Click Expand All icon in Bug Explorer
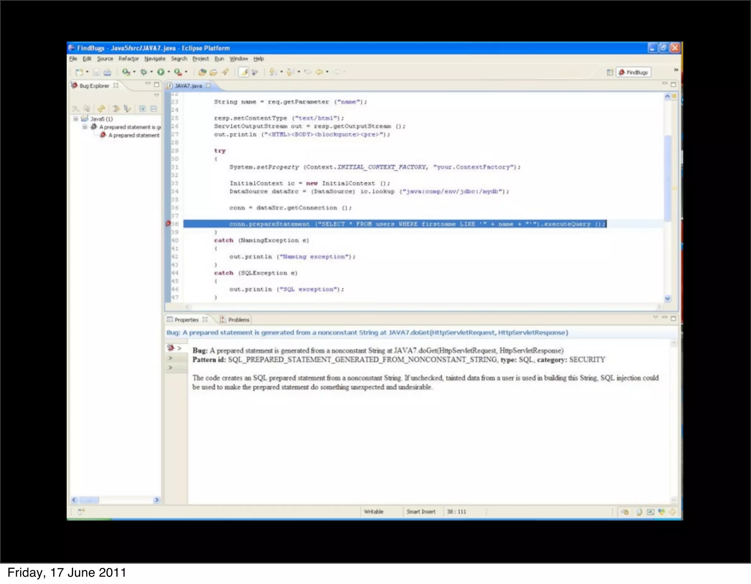 tap(143, 109)
